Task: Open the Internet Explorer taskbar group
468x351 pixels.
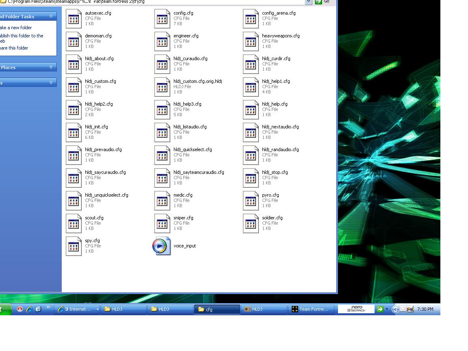Action: [x=77, y=309]
